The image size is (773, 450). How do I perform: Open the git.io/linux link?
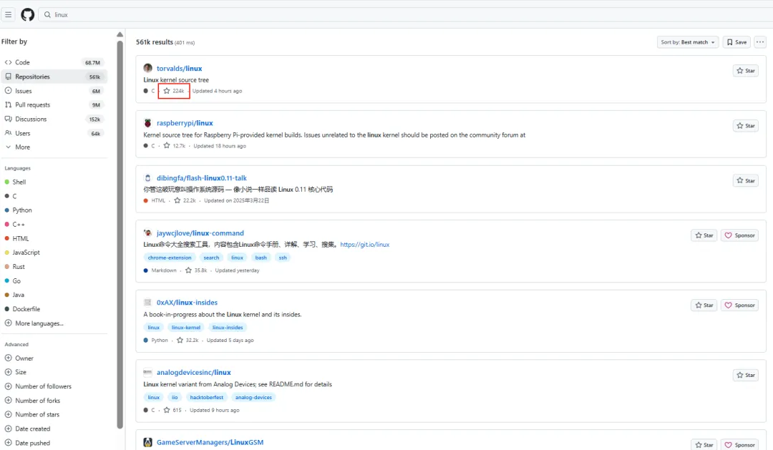point(365,245)
